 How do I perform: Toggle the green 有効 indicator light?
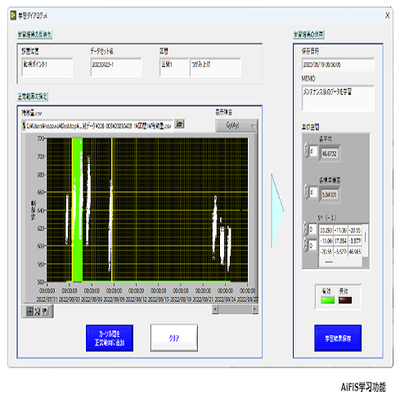point(327,300)
